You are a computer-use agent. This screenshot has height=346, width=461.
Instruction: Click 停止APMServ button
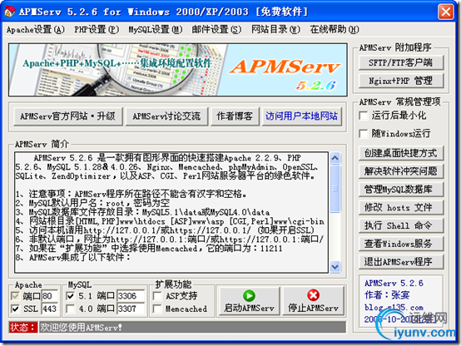(x=313, y=301)
